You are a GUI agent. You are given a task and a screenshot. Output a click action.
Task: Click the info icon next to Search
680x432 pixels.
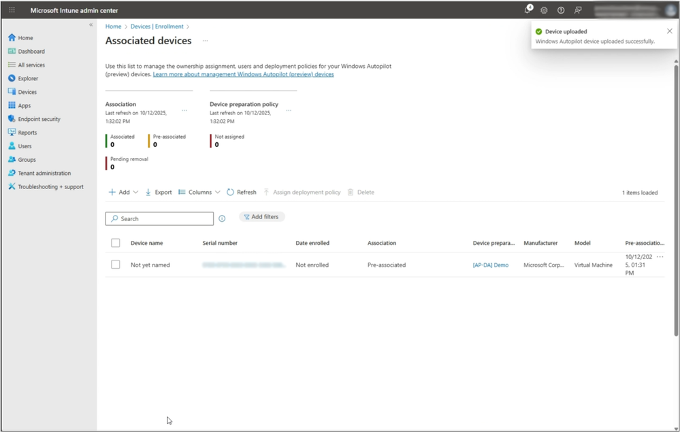(x=222, y=219)
